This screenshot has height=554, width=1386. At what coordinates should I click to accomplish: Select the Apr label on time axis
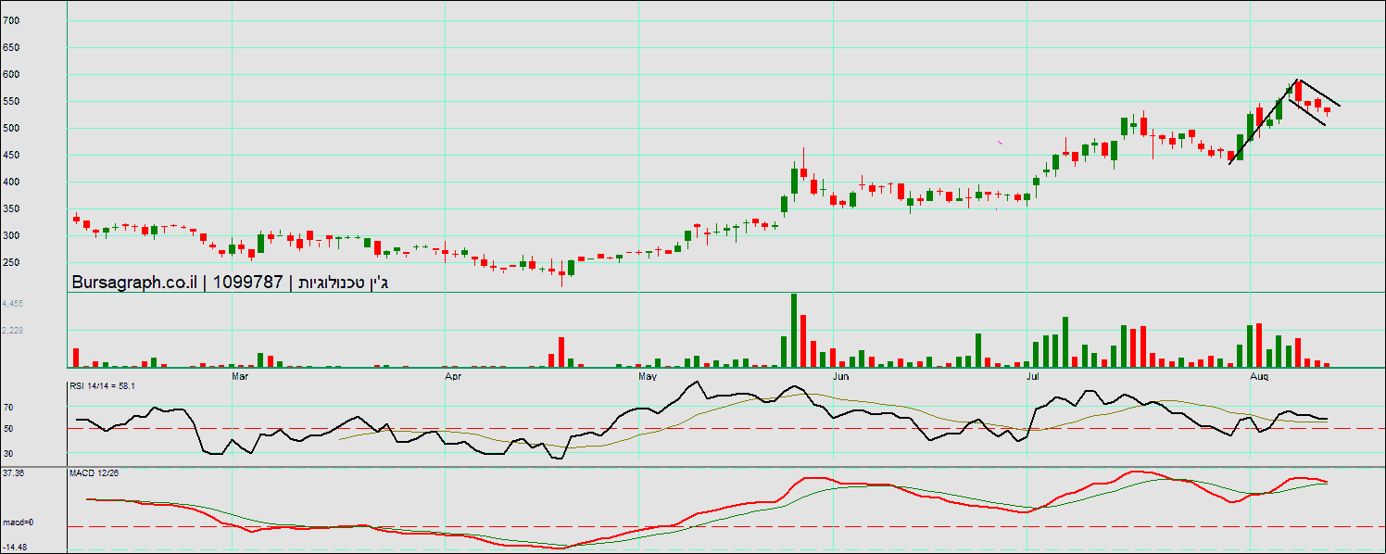pyautogui.click(x=453, y=377)
